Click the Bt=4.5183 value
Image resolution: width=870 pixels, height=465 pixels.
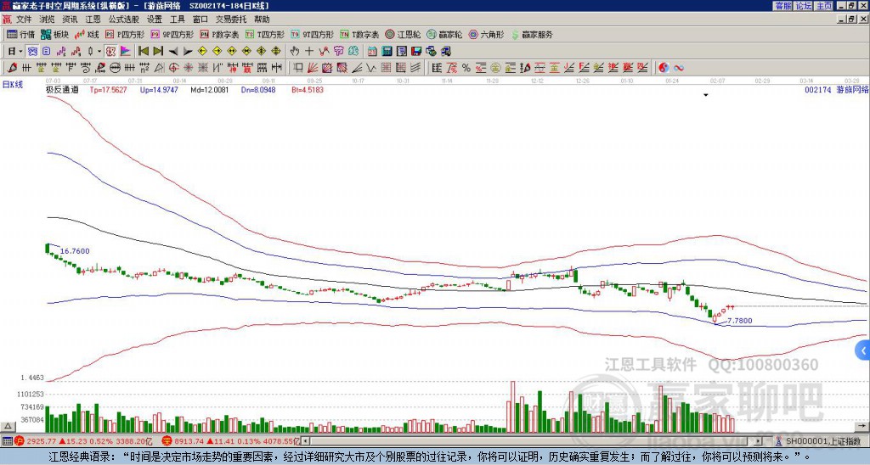tap(308, 89)
